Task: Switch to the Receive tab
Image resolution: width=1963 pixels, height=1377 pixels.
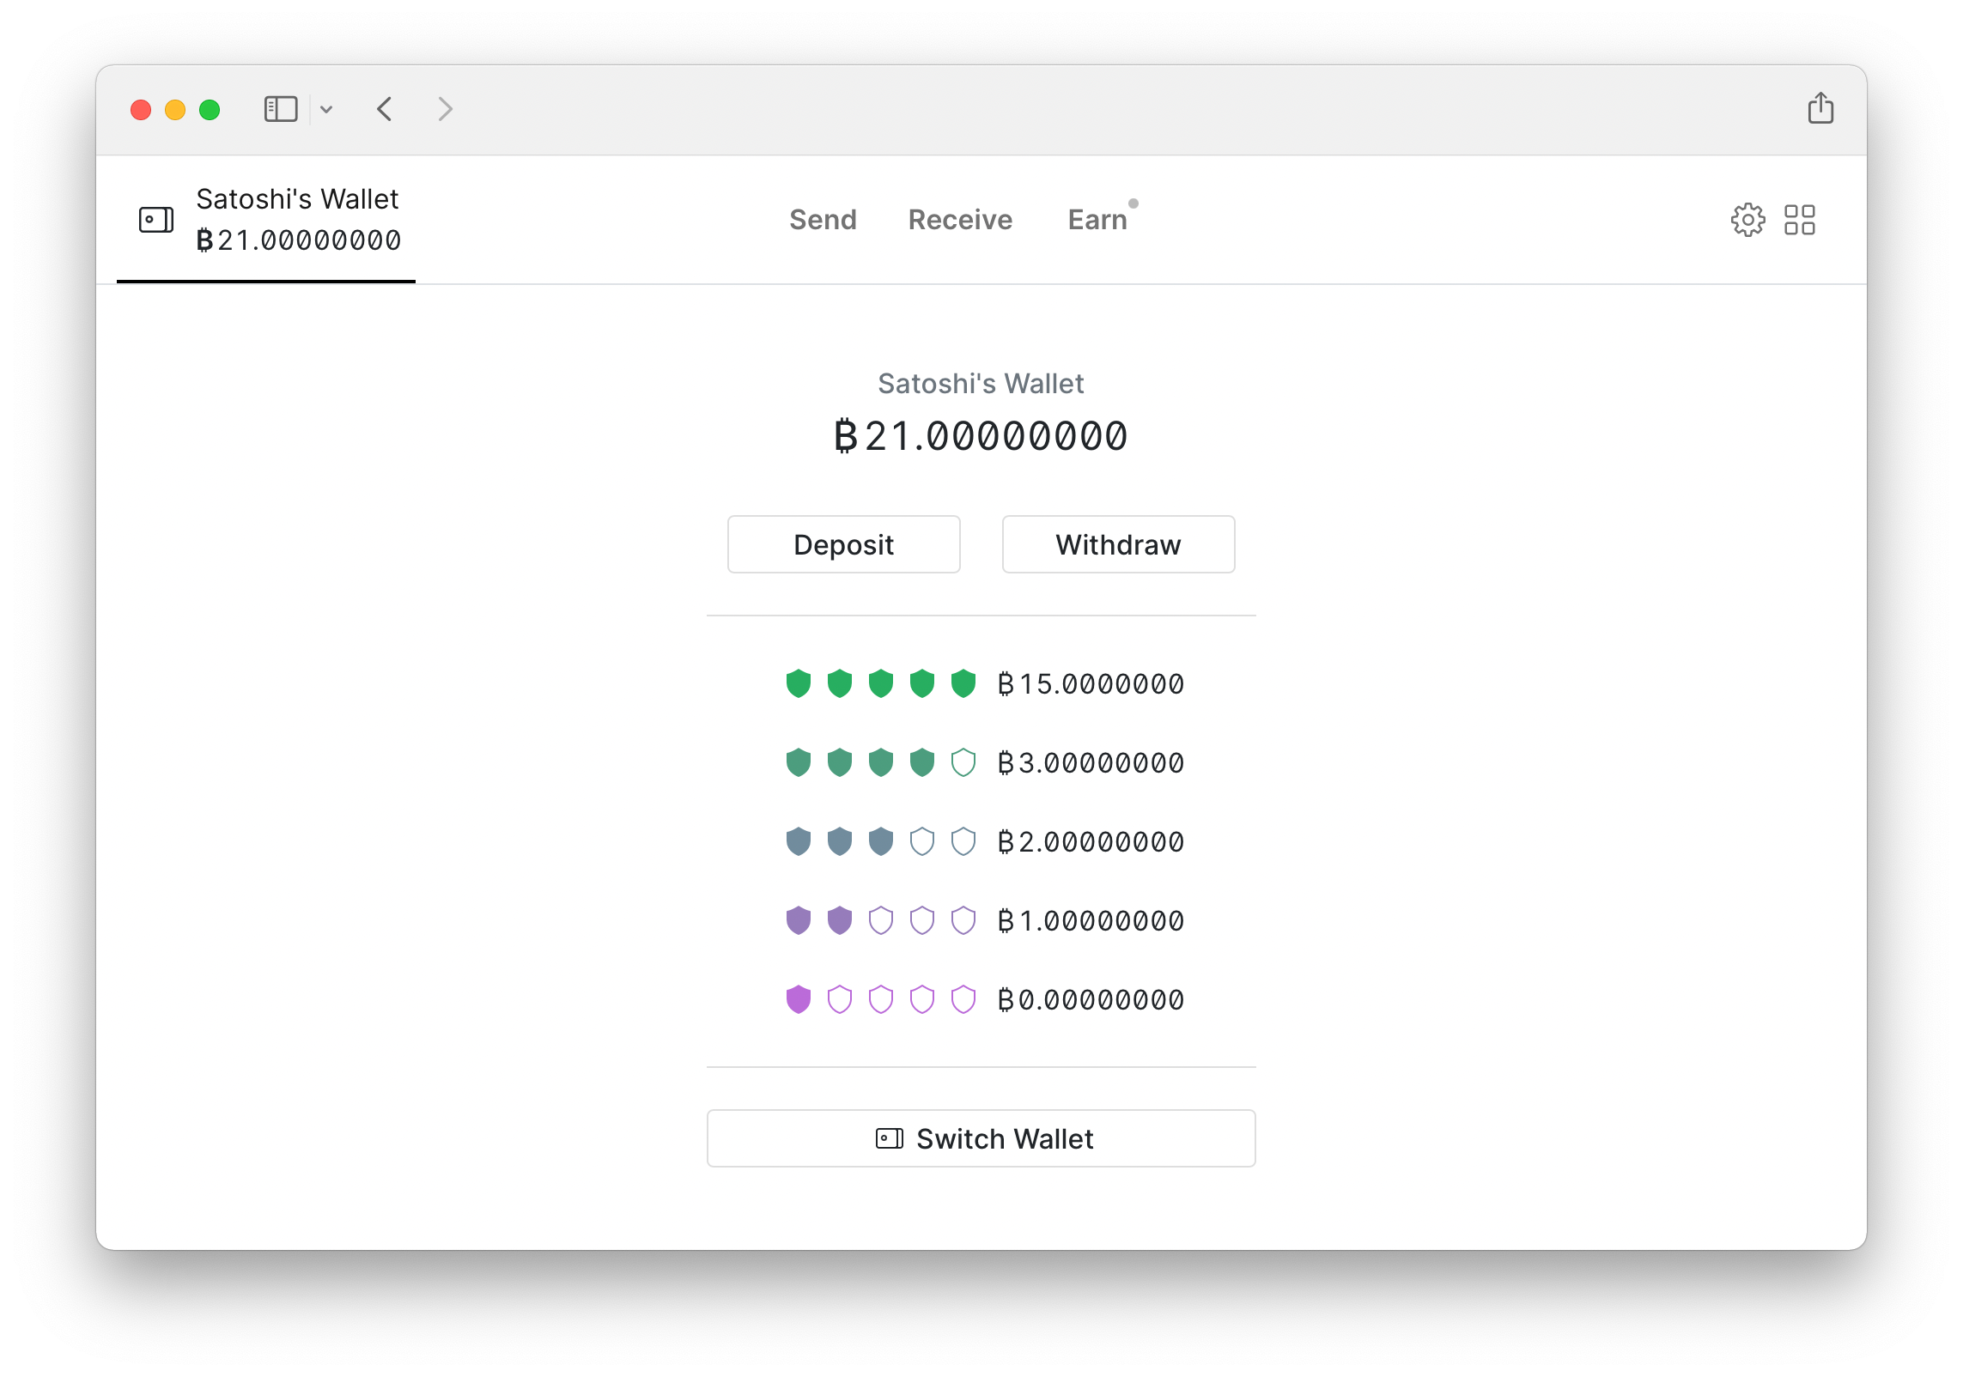Action: [960, 220]
